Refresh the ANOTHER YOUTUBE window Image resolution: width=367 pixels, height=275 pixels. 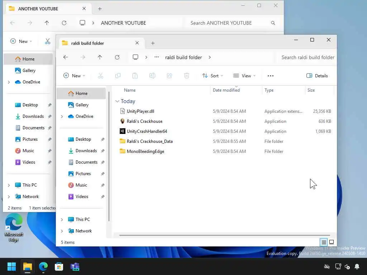[x=64, y=23]
